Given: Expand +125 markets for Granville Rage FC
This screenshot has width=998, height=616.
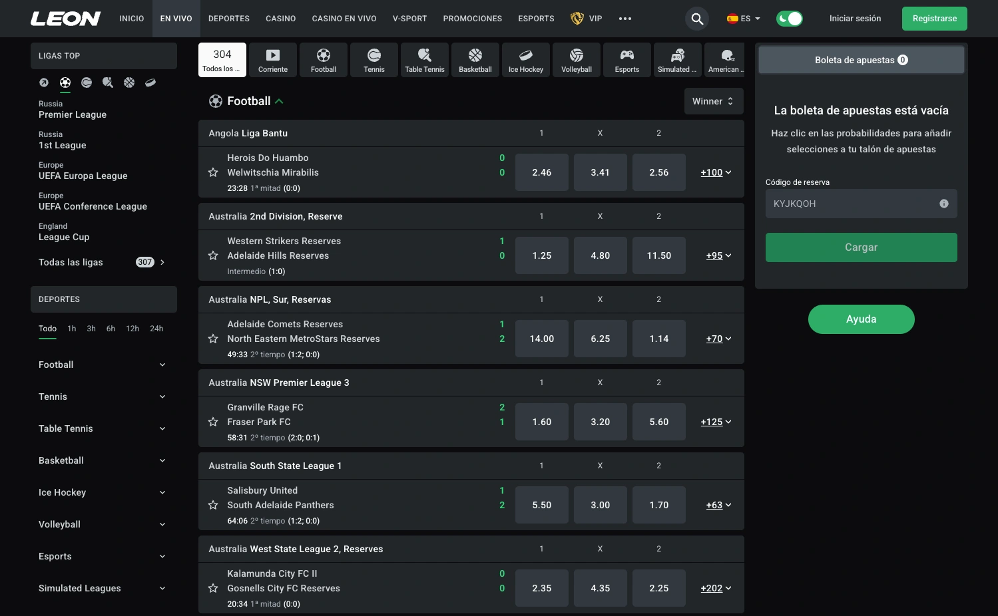Looking at the screenshot, I should [716, 422].
